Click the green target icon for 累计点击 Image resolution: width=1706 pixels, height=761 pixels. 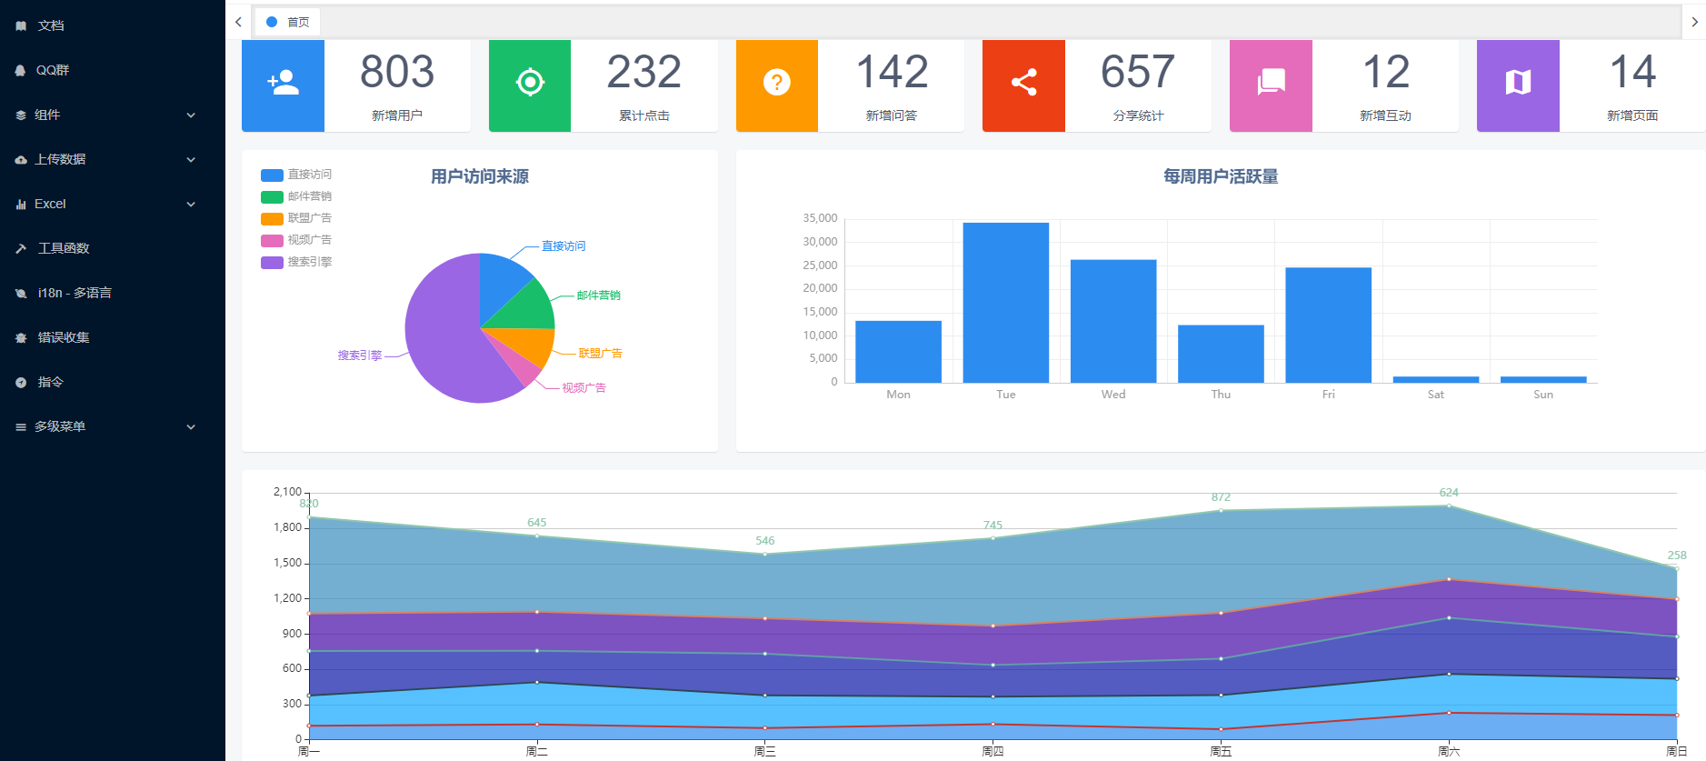point(530,84)
